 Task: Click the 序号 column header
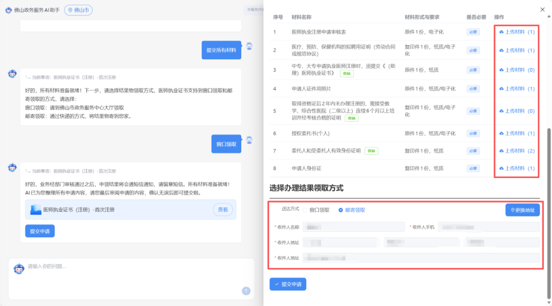(x=278, y=17)
